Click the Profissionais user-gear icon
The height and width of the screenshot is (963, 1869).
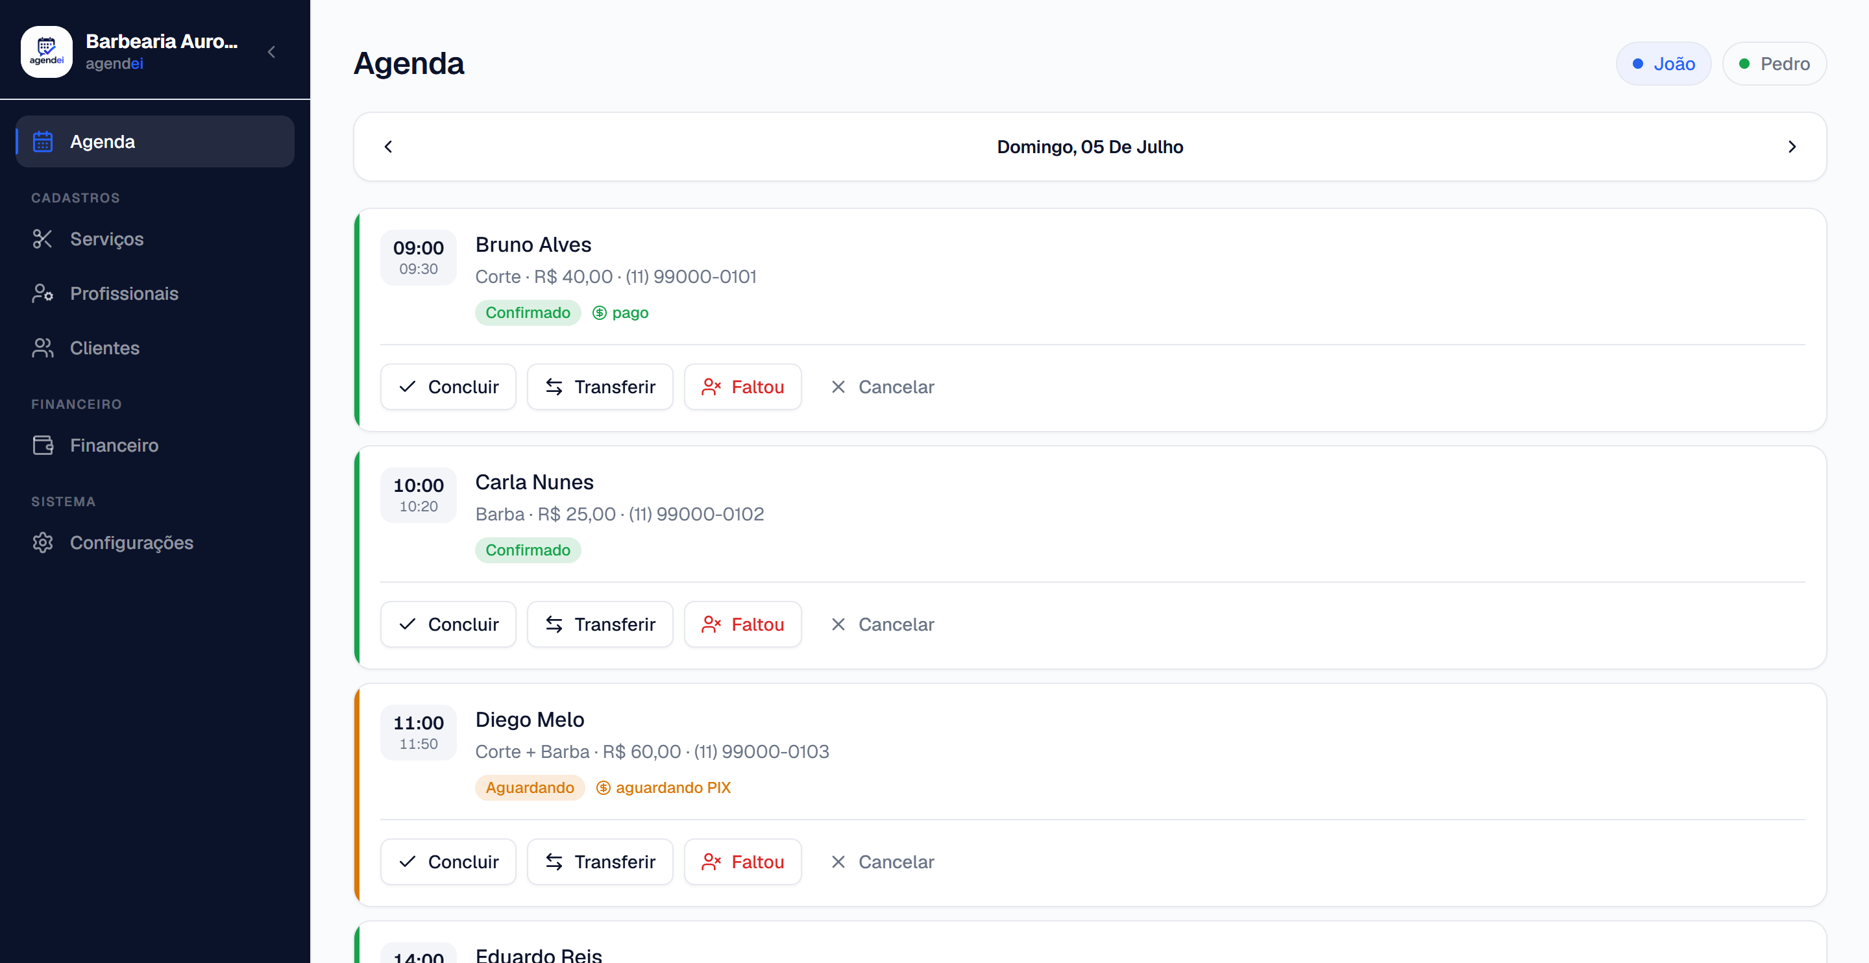coord(43,293)
